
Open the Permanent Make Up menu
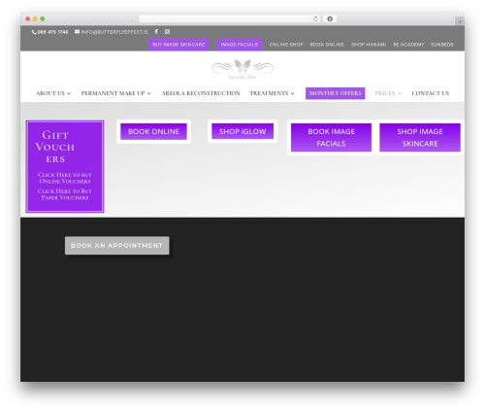(x=113, y=93)
